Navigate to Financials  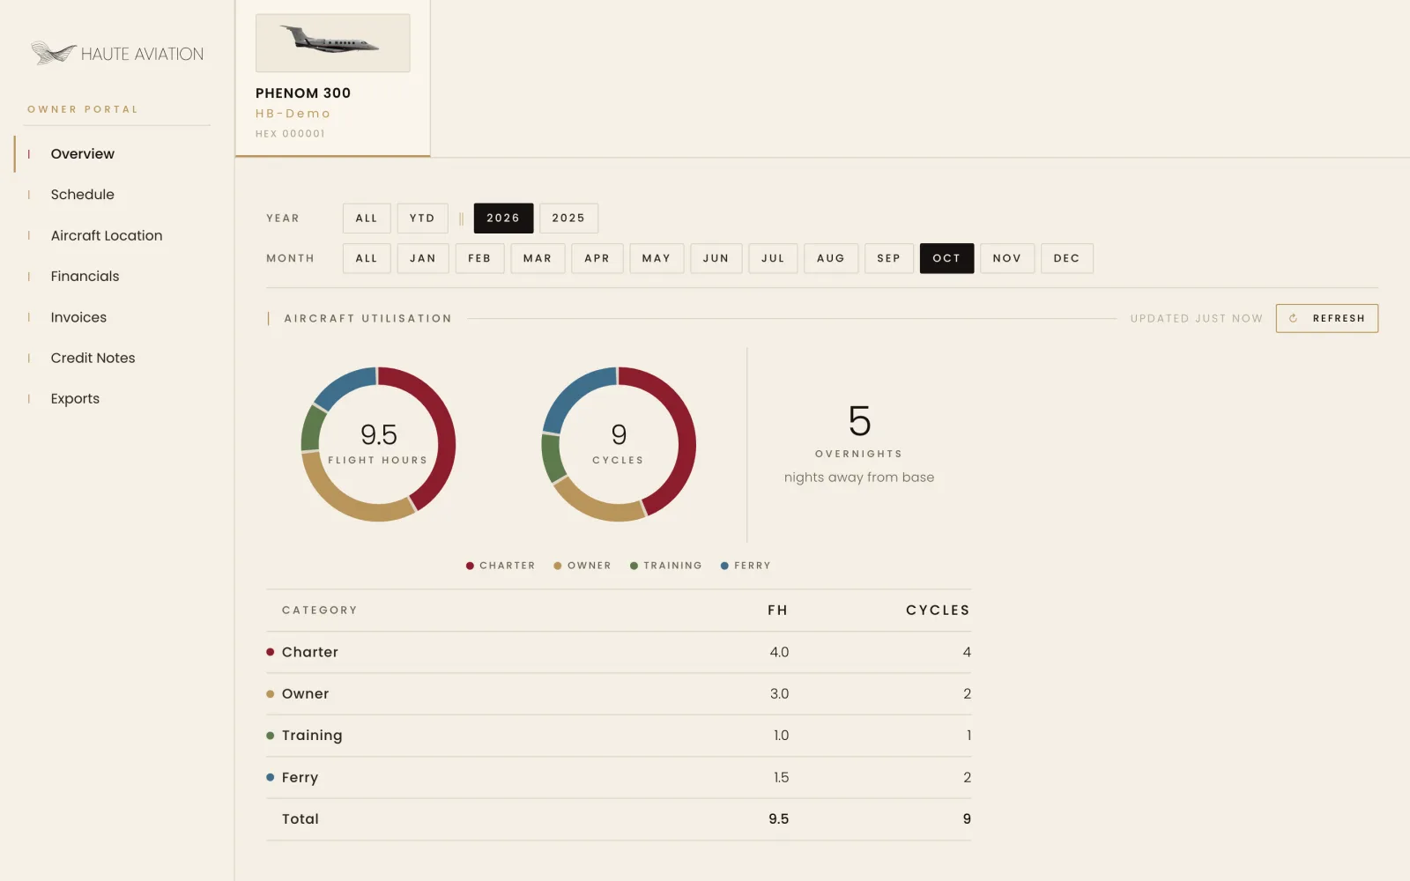85,277
